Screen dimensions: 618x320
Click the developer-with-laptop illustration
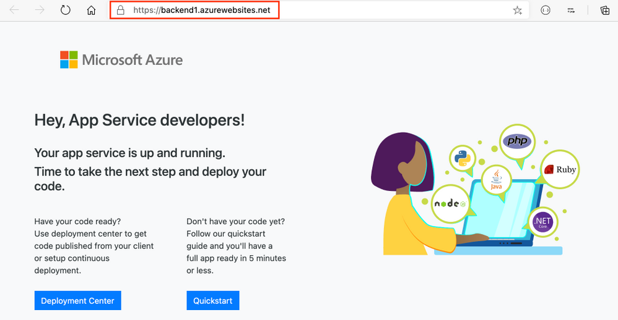[x=475, y=190]
